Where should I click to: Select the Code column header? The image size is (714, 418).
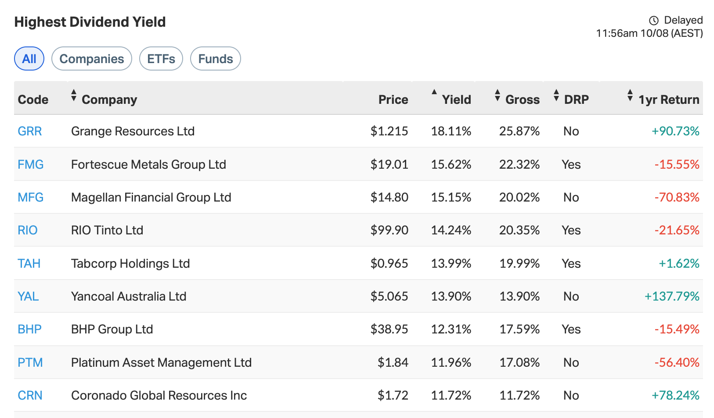pyautogui.click(x=32, y=99)
